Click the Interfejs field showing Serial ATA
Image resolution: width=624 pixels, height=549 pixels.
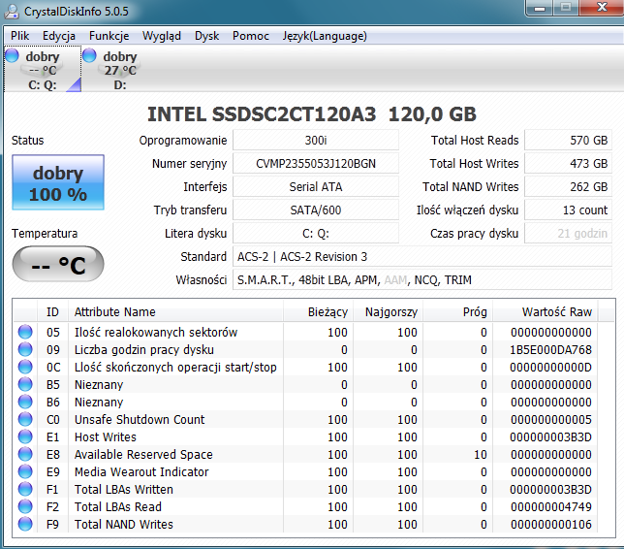[x=316, y=187]
